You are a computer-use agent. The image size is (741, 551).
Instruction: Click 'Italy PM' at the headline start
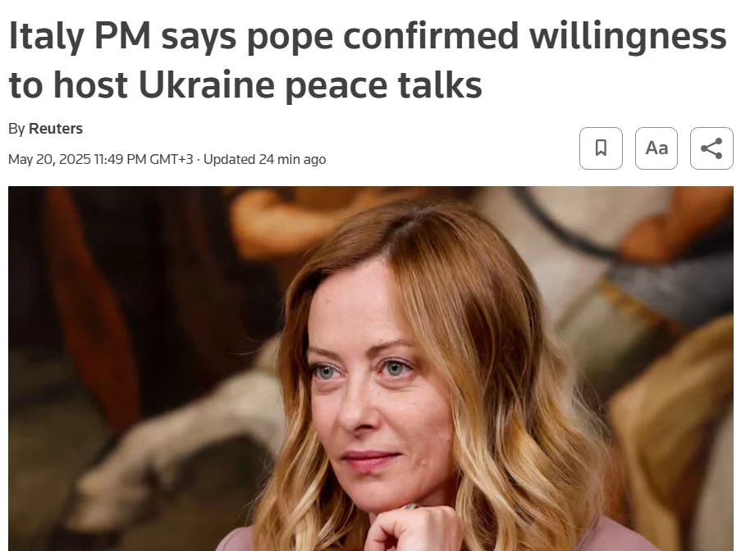point(80,36)
